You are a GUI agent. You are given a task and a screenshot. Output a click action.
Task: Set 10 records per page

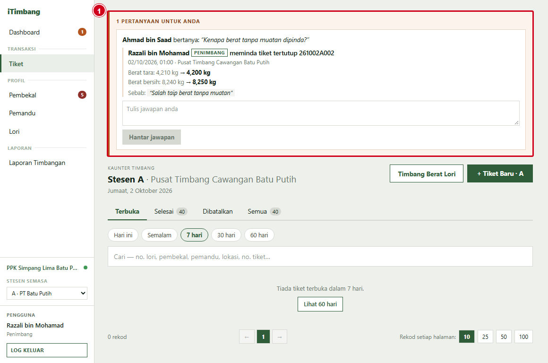click(x=467, y=337)
